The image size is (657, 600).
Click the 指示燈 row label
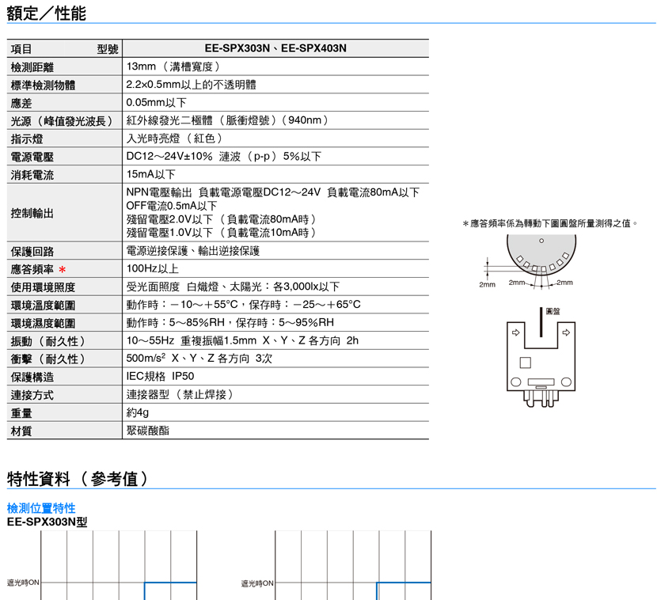[x=27, y=139]
